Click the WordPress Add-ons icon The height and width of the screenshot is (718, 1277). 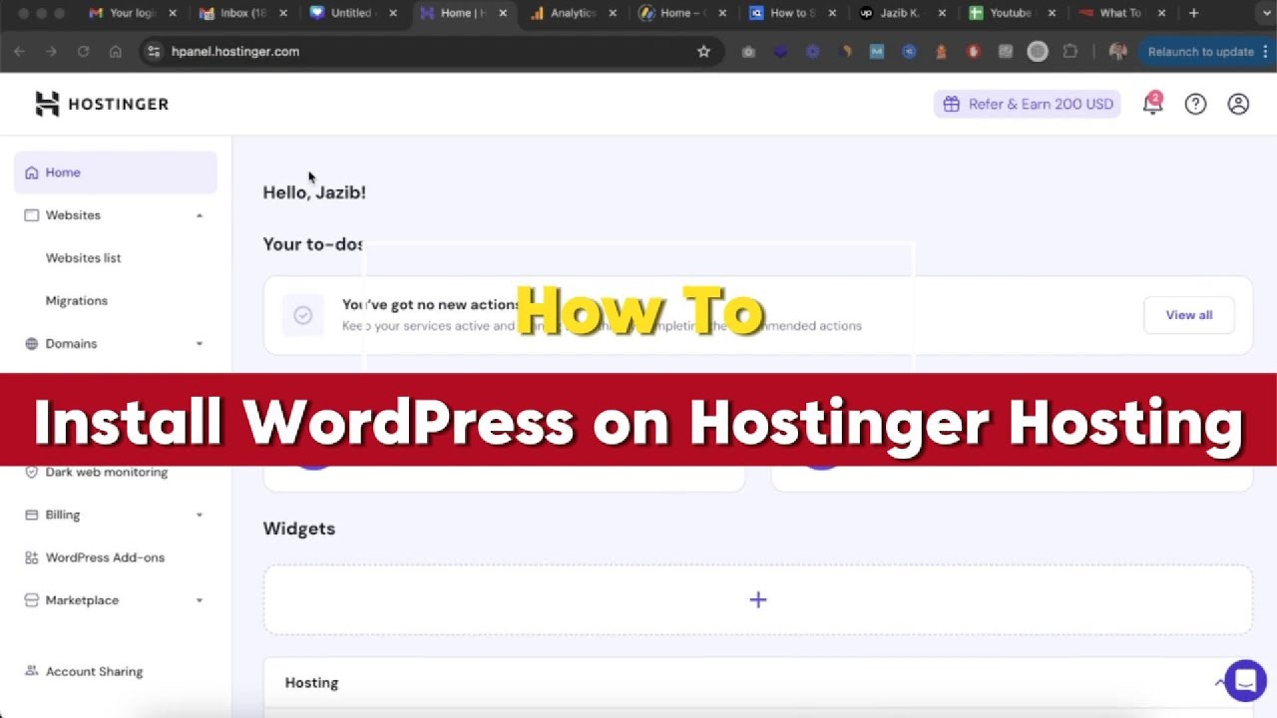[31, 557]
